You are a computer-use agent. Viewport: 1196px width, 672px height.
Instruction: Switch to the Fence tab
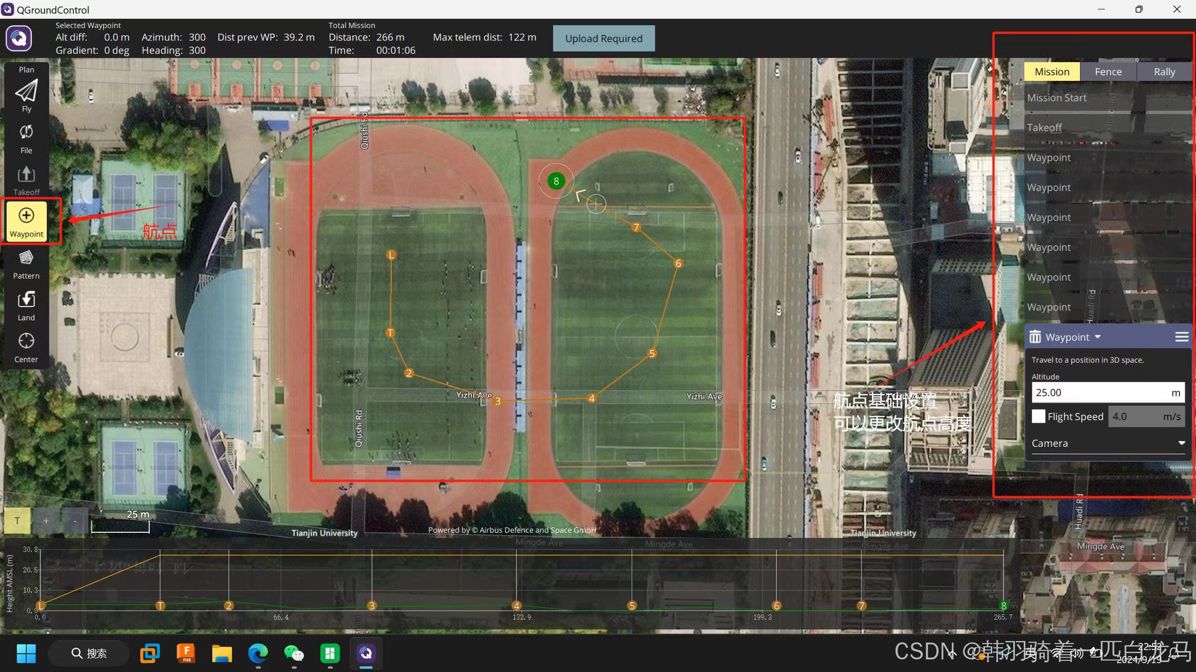pos(1108,72)
